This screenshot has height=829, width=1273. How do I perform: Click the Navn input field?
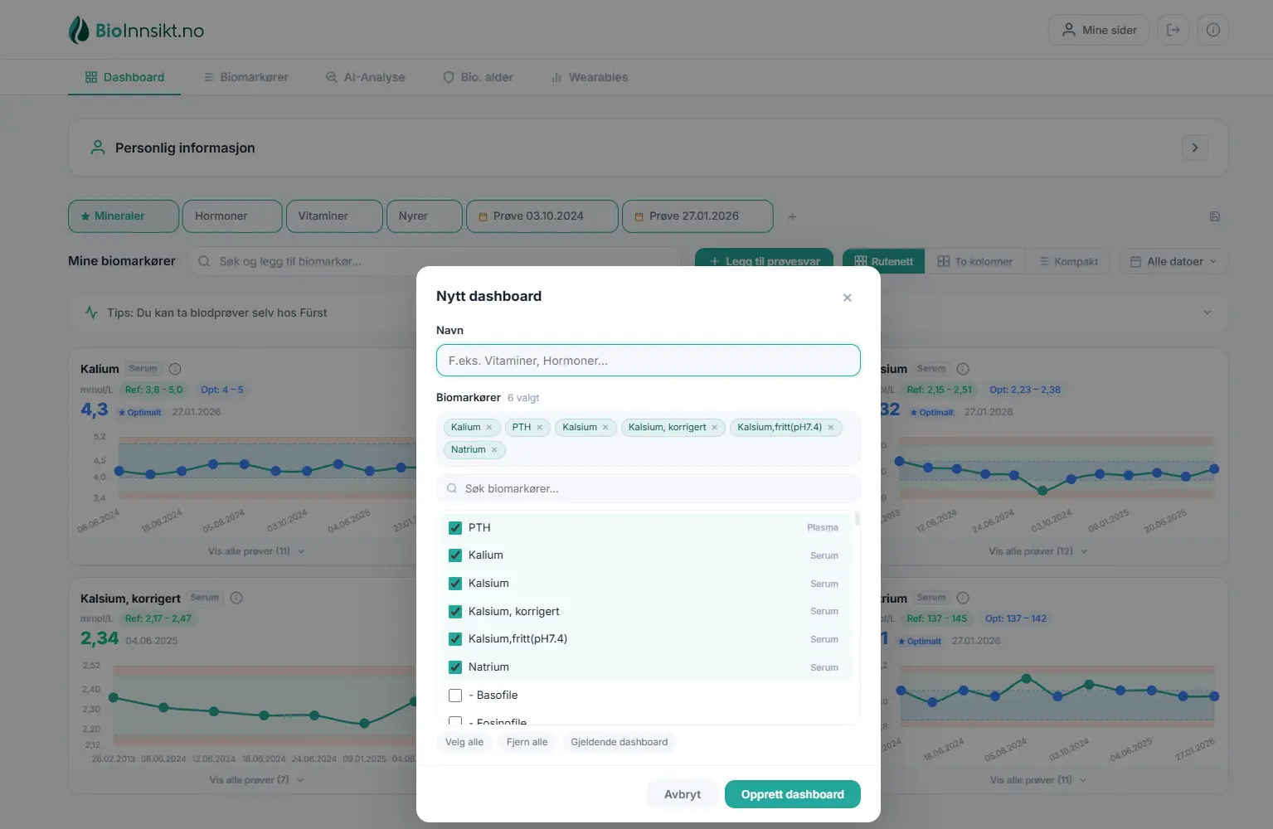click(649, 361)
